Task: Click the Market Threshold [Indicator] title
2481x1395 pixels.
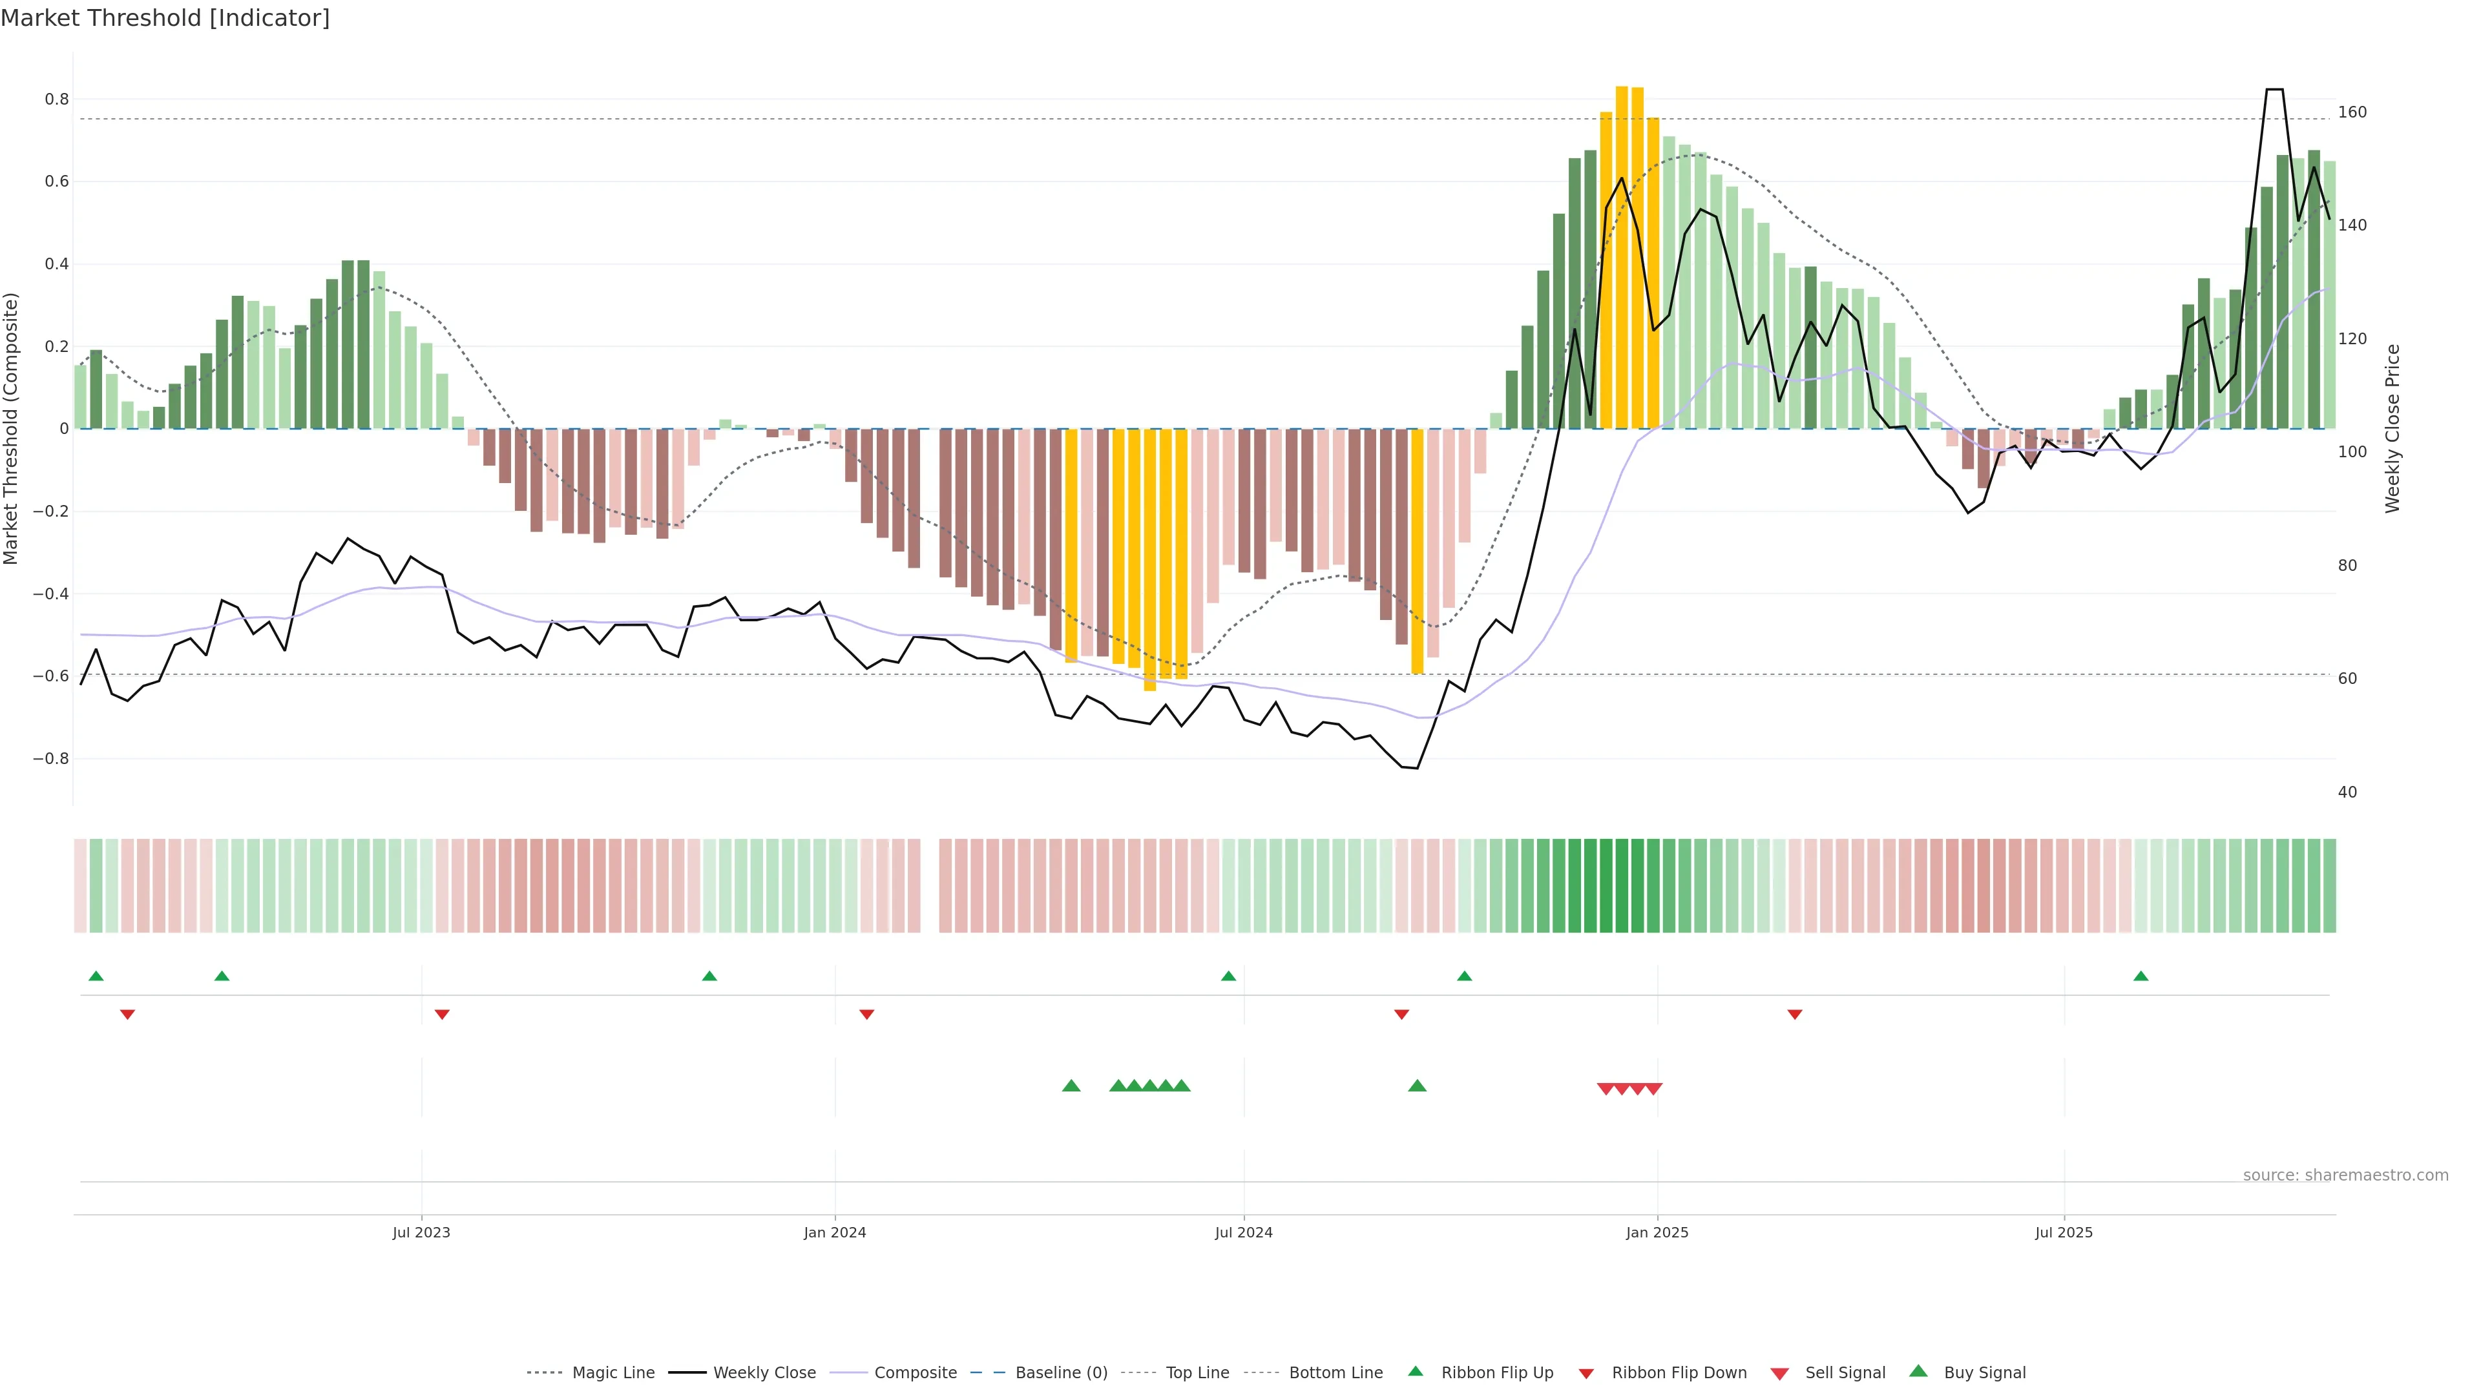Action: 165,18
